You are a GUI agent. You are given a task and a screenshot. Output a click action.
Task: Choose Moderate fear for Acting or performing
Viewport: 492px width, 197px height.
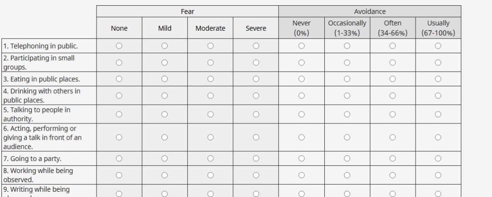pos(210,137)
